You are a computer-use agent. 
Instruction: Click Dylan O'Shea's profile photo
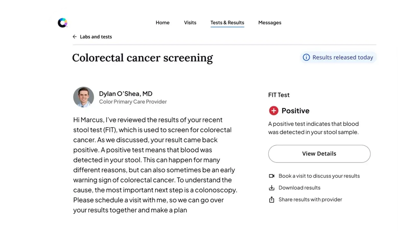coord(83,97)
